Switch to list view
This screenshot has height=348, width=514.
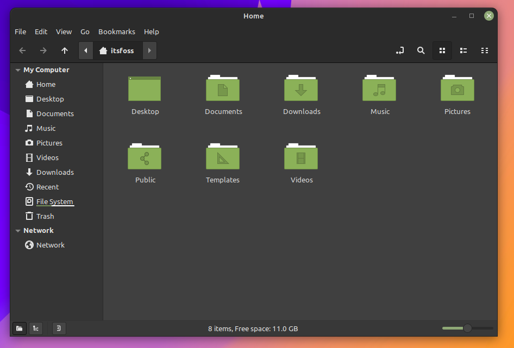click(x=463, y=50)
